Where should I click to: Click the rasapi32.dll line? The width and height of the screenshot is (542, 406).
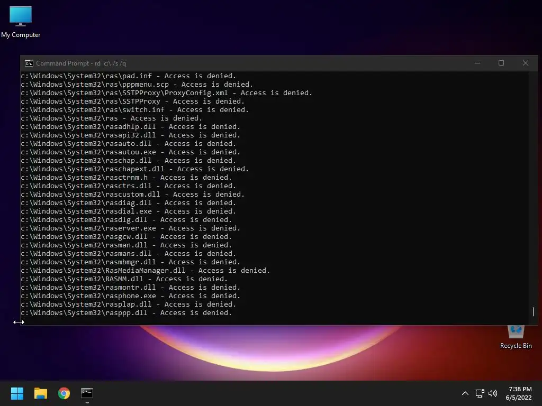[x=130, y=135]
